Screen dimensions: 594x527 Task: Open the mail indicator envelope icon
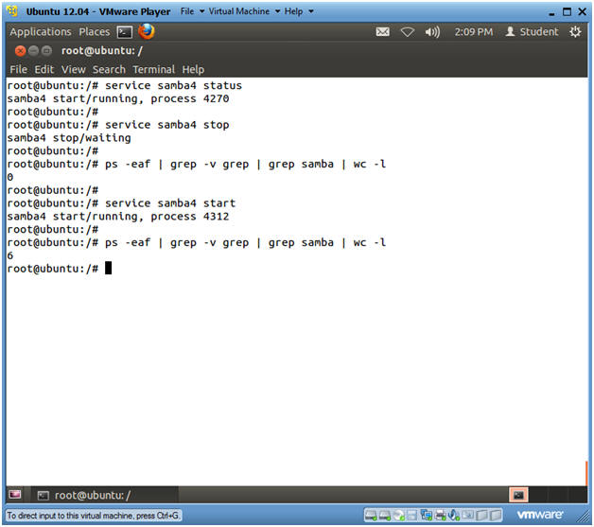(383, 32)
